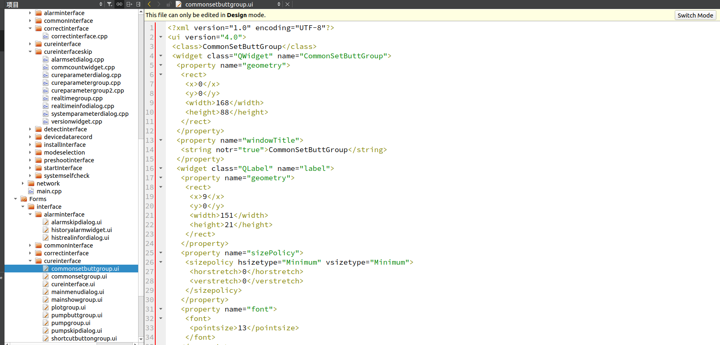
Task: Toggle the file writable lock icon
Action: tap(168, 4)
